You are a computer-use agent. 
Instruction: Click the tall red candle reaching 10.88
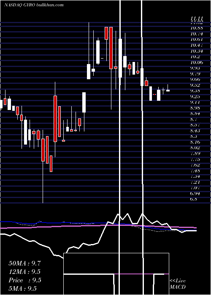111,48
